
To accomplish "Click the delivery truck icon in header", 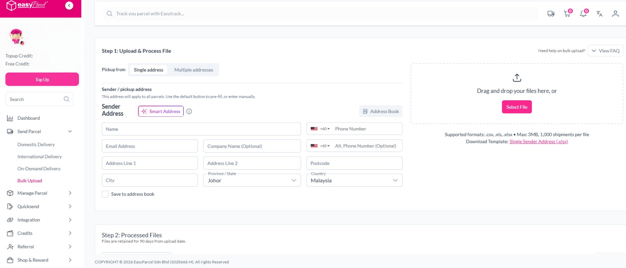I will pos(551,14).
